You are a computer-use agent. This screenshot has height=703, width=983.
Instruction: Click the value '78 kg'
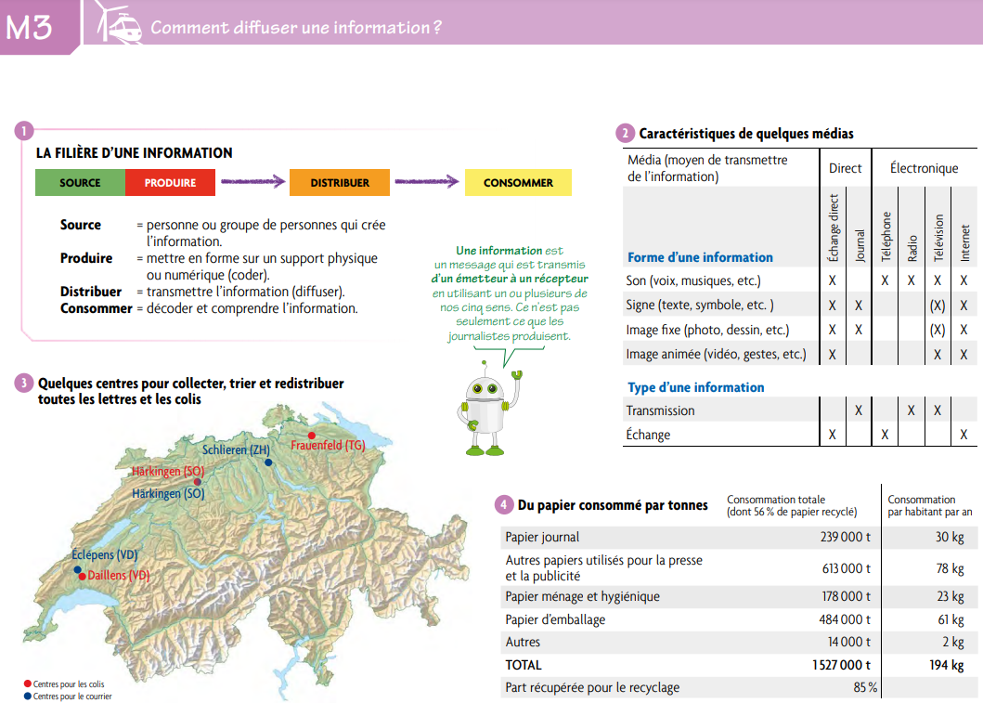pos(951,568)
